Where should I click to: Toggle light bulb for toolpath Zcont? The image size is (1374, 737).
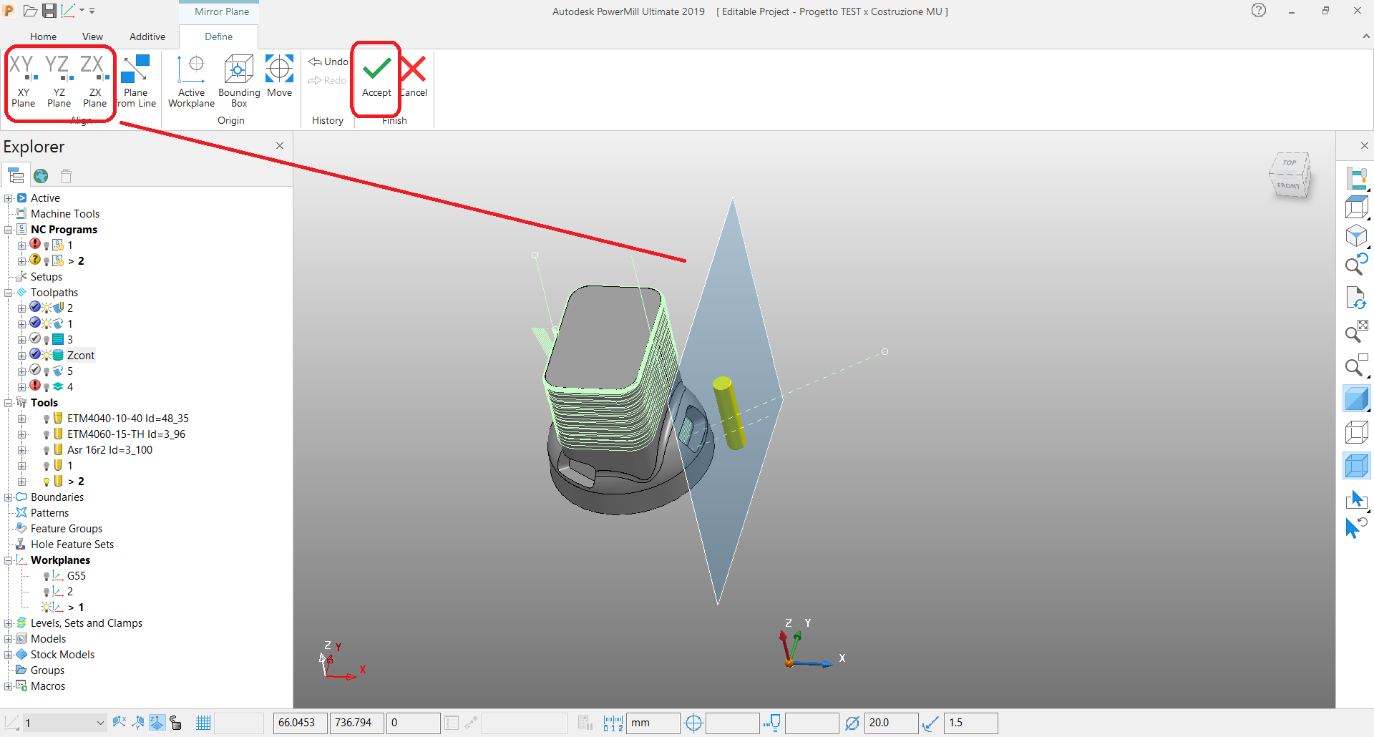[x=47, y=356]
